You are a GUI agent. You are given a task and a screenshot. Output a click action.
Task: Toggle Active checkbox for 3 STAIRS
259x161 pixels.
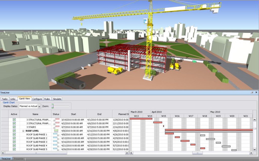click(x=14, y=127)
